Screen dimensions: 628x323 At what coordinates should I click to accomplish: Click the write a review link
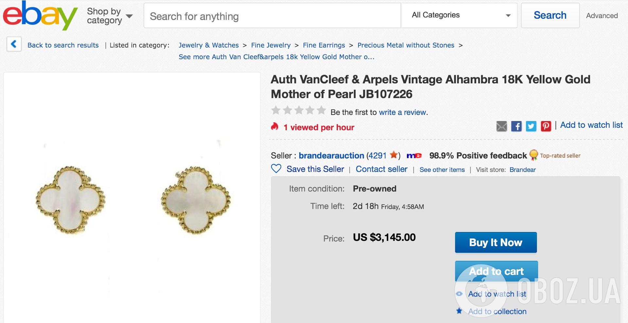[x=402, y=112]
